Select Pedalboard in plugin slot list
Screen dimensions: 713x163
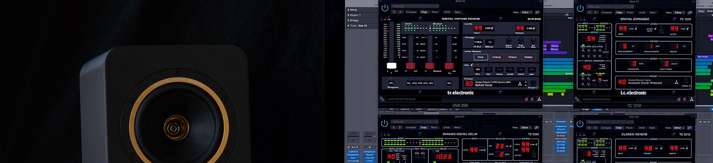coord(561,133)
